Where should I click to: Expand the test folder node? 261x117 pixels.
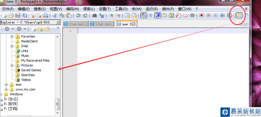pyautogui.click(x=6, y=85)
